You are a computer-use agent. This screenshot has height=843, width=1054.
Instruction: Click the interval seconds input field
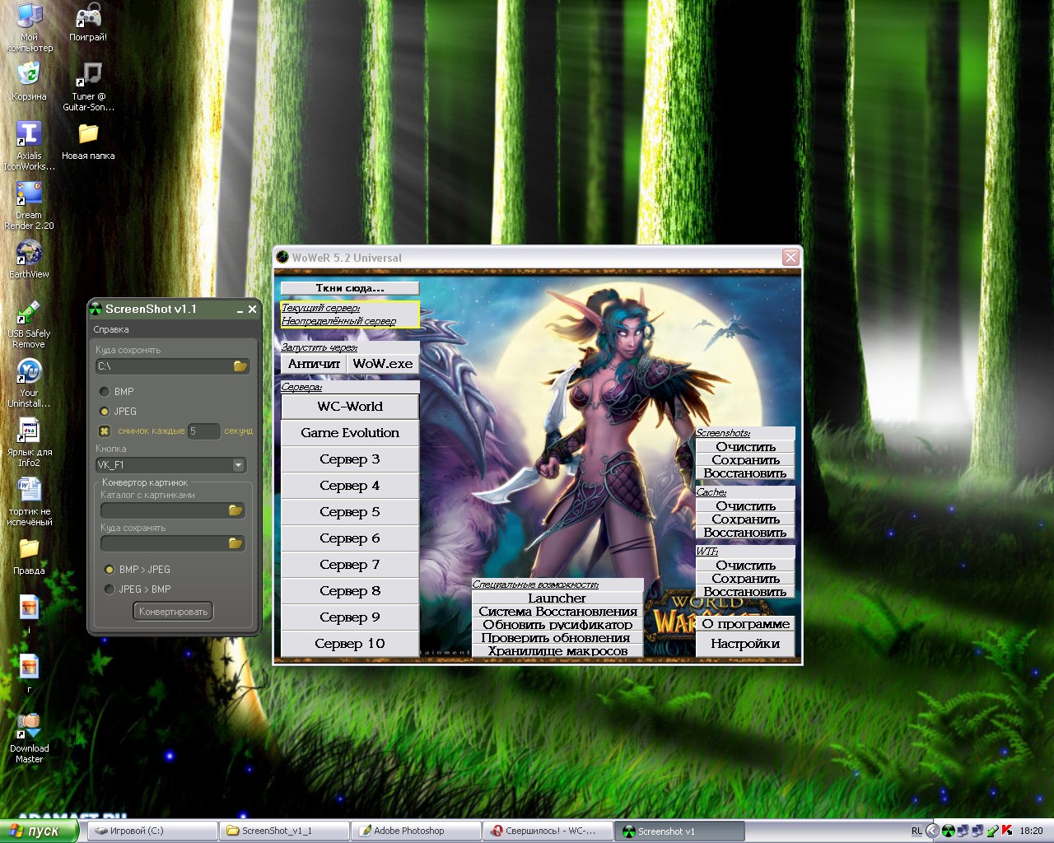[203, 431]
